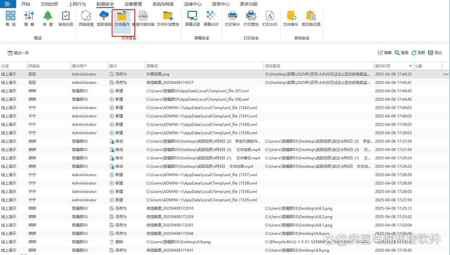
Task: Select the 文件备份 file backup icon
Action: (x=290, y=18)
